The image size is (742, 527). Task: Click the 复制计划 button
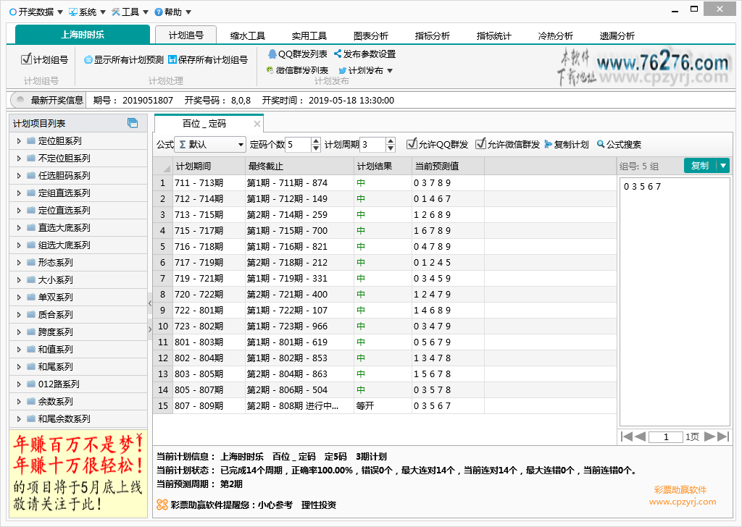[567, 144]
